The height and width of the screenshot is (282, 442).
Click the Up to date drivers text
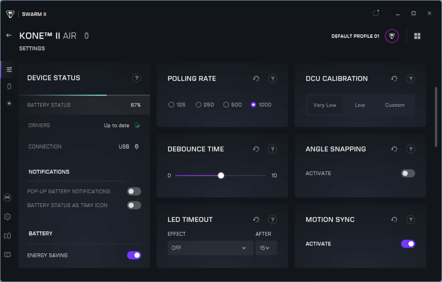[117, 126]
